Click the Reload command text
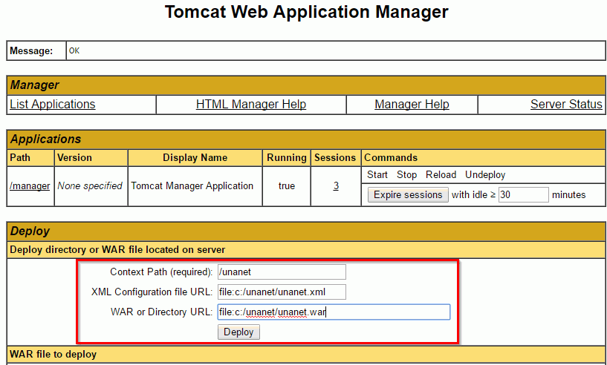Viewport: 607px width, 365px height. (x=441, y=175)
